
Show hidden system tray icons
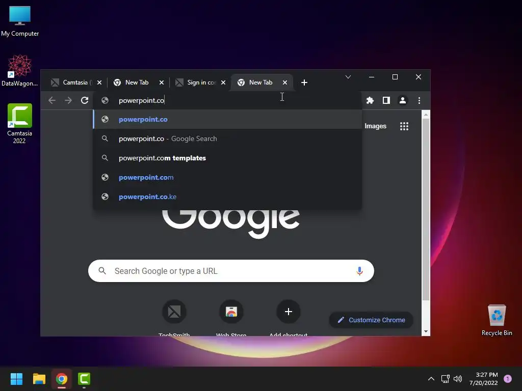431,379
